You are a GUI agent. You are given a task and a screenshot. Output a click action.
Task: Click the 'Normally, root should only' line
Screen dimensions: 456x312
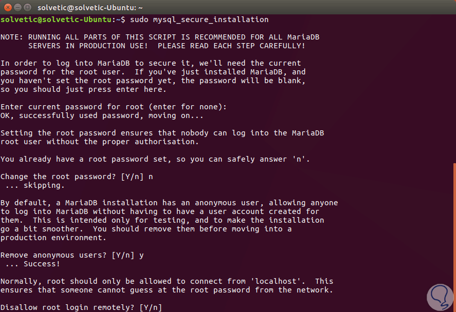[167, 281]
